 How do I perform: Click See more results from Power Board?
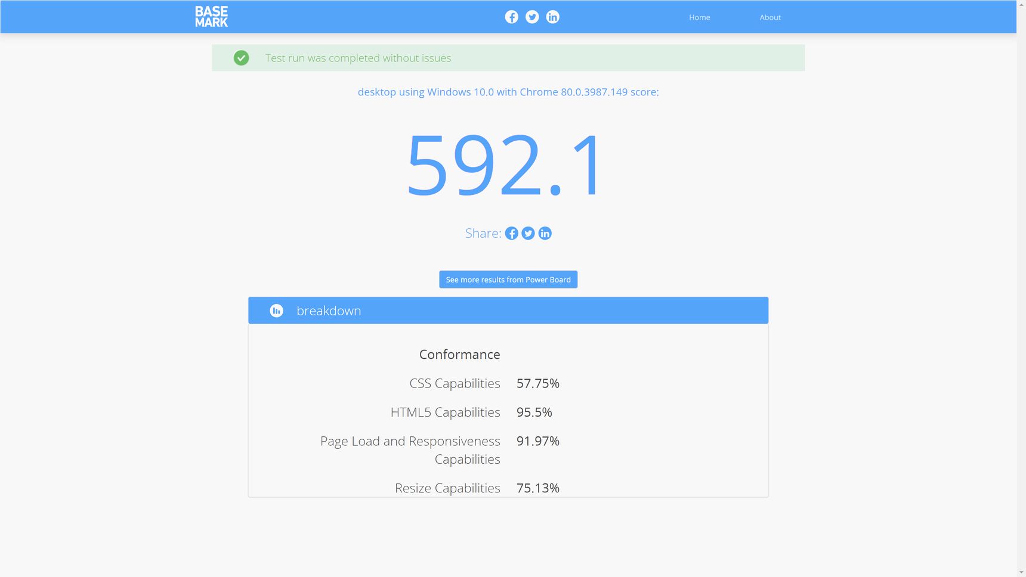pyautogui.click(x=508, y=280)
